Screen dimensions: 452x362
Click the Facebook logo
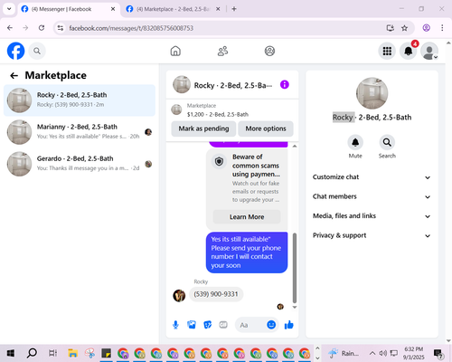pyautogui.click(x=15, y=51)
